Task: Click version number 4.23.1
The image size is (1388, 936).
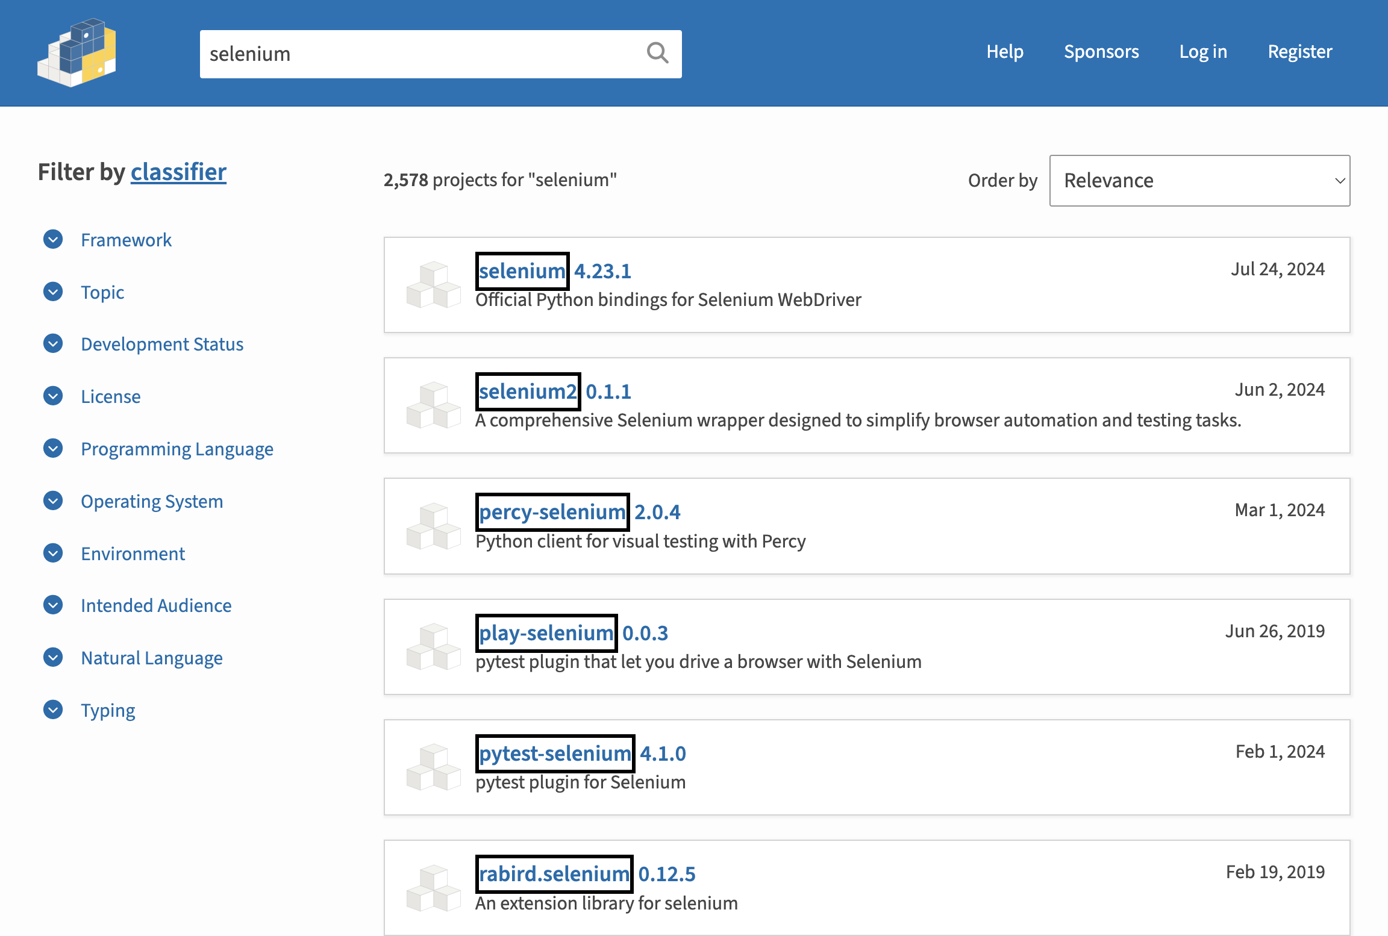Action: (602, 271)
